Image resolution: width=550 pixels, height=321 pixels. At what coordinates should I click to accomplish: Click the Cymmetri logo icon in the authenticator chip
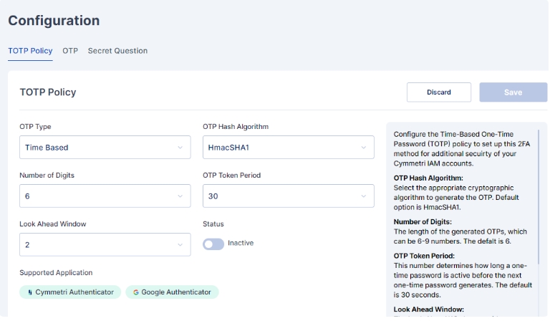[30, 292]
